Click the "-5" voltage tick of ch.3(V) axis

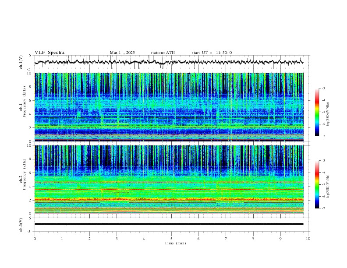coord(30,232)
